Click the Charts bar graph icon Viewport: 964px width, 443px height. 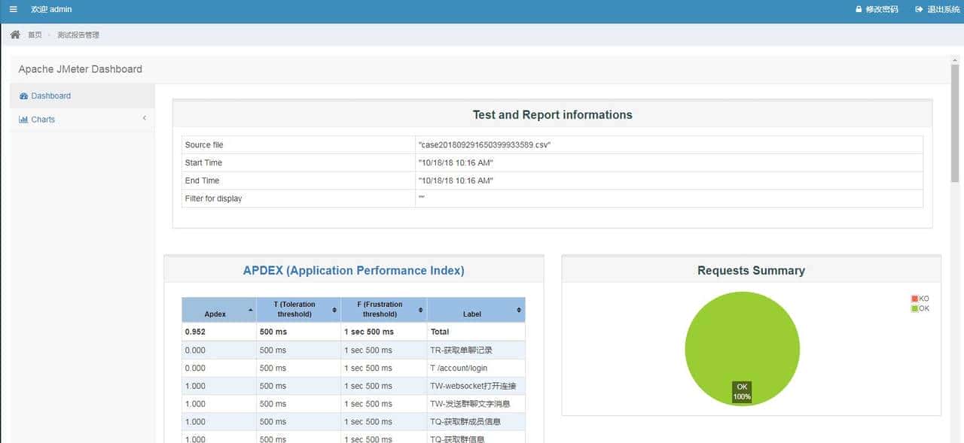23,120
